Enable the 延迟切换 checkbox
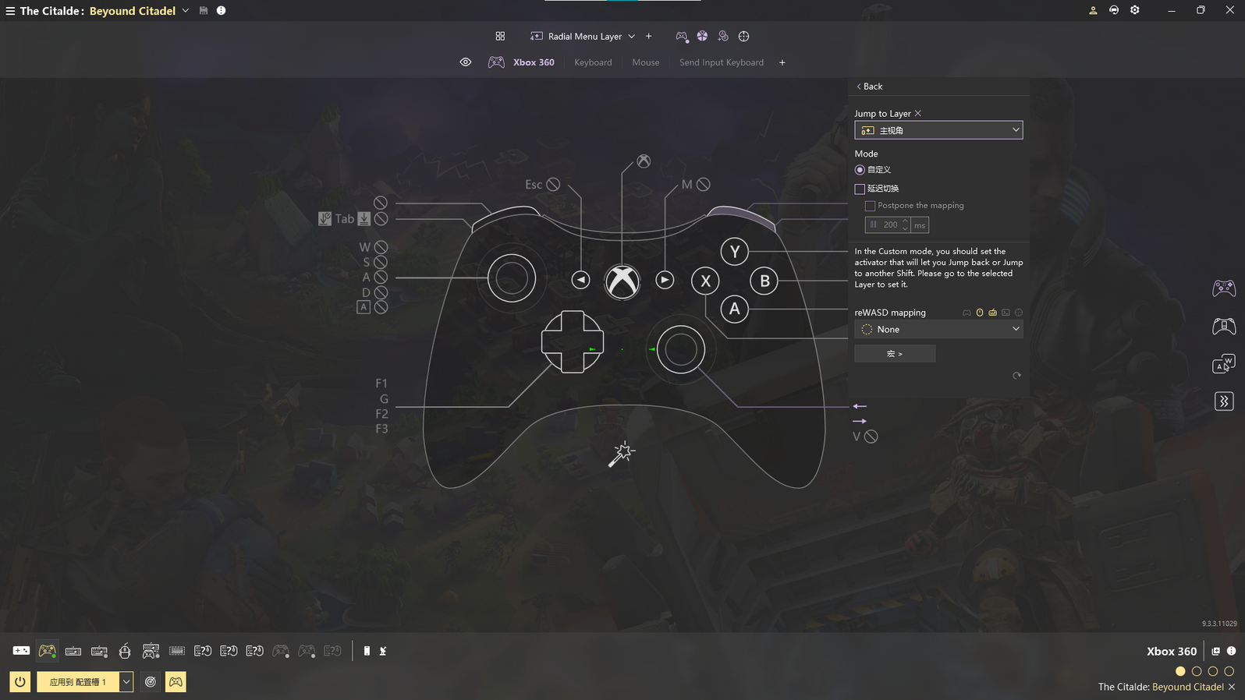 (860, 189)
